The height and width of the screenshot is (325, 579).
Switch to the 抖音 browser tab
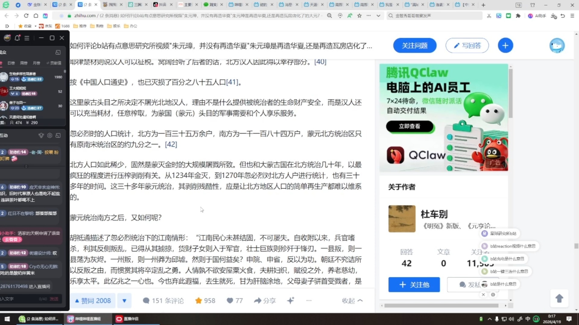[163, 5]
